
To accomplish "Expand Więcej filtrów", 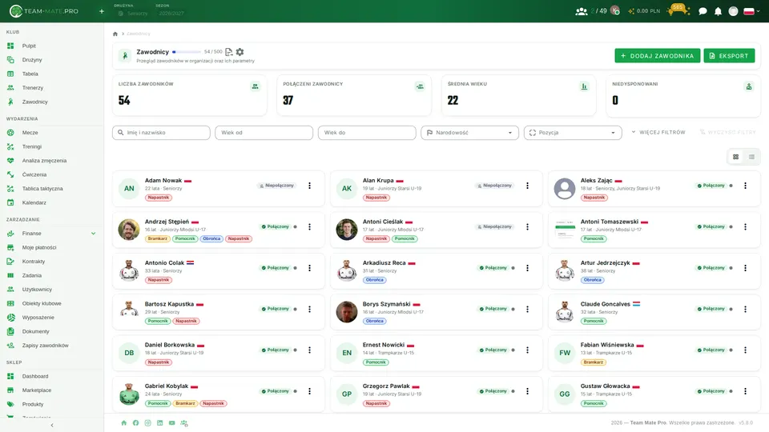I will tap(658, 132).
